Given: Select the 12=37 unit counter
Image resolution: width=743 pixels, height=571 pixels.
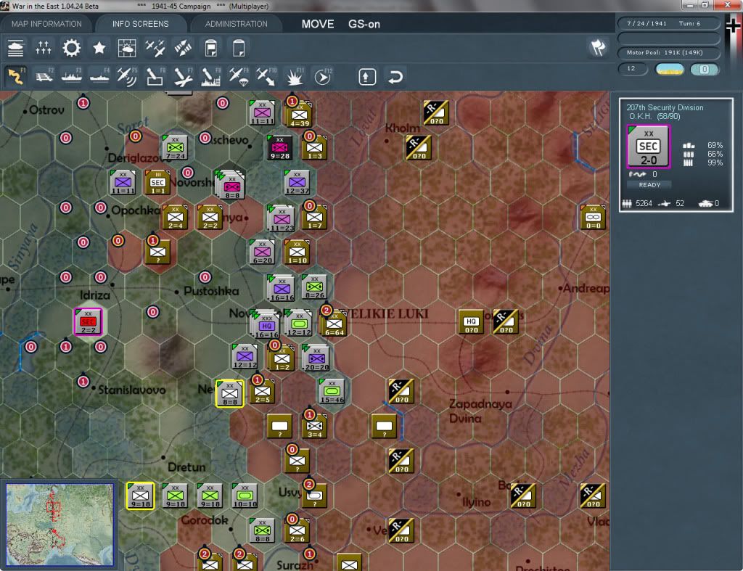Looking at the screenshot, I should 297,182.
